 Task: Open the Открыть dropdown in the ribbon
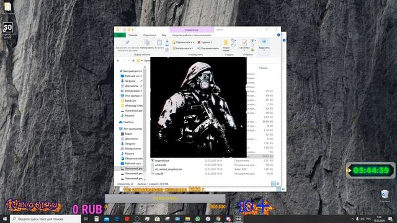click(x=253, y=41)
